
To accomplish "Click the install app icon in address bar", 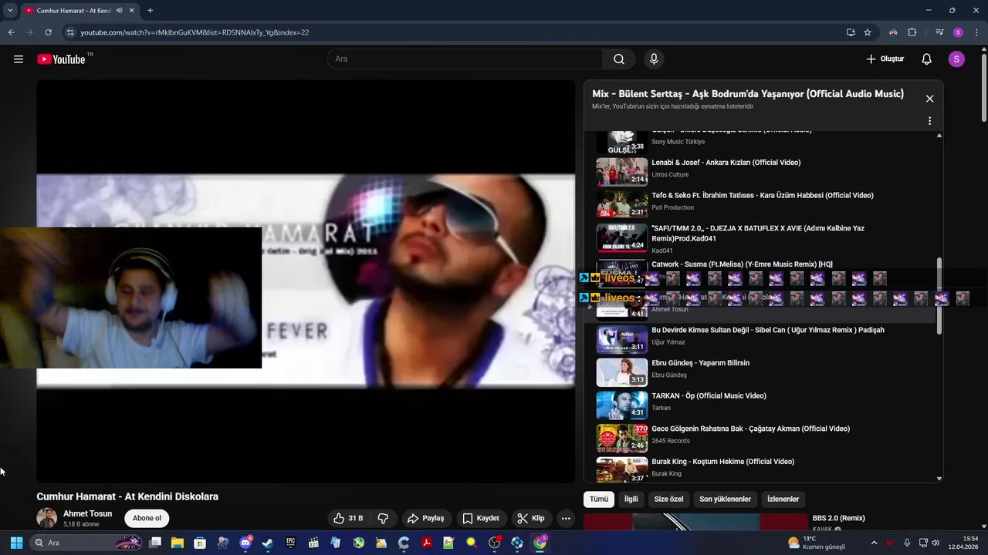I will coord(851,32).
